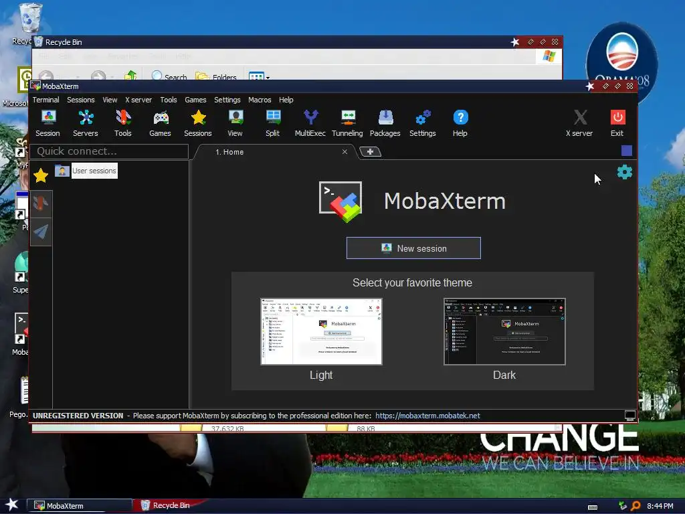Click the teal gear icon on Home tab
The width and height of the screenshot is (685, 514).
pyautogui.click(x=625, y=172)
